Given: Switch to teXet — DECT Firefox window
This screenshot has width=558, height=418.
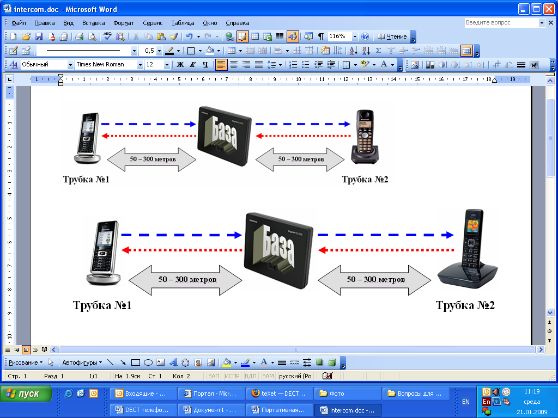Looking at the screenshot, I should (x=280, y=394).
